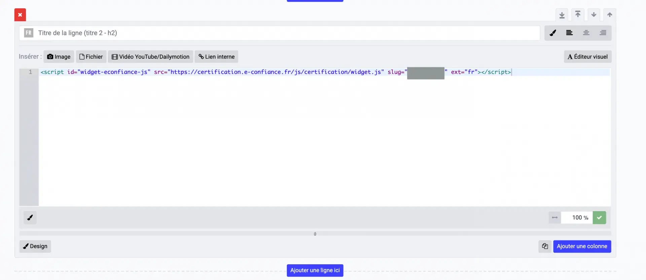The height and width of the screenshot is (280, 646).
Task: Grab the editor height resize handle
Action: [x=315, y=234]
